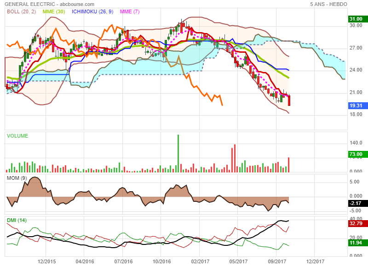Click the DMI (14) indicator label
The height and width of the screenshot is (266, 368).
pyautogui.click(x=17, y=221)
